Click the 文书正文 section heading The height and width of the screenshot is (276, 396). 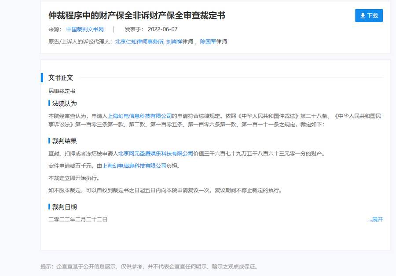tap(61, 78)
